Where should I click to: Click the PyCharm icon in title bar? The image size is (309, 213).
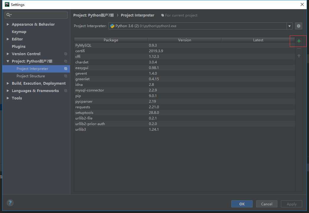click(x=7, y=4)
